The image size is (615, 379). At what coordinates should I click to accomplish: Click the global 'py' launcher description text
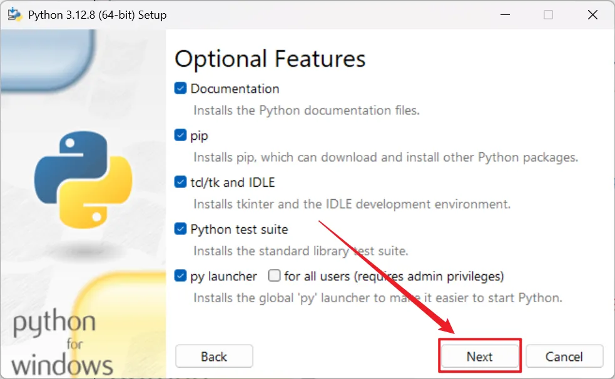377,298
